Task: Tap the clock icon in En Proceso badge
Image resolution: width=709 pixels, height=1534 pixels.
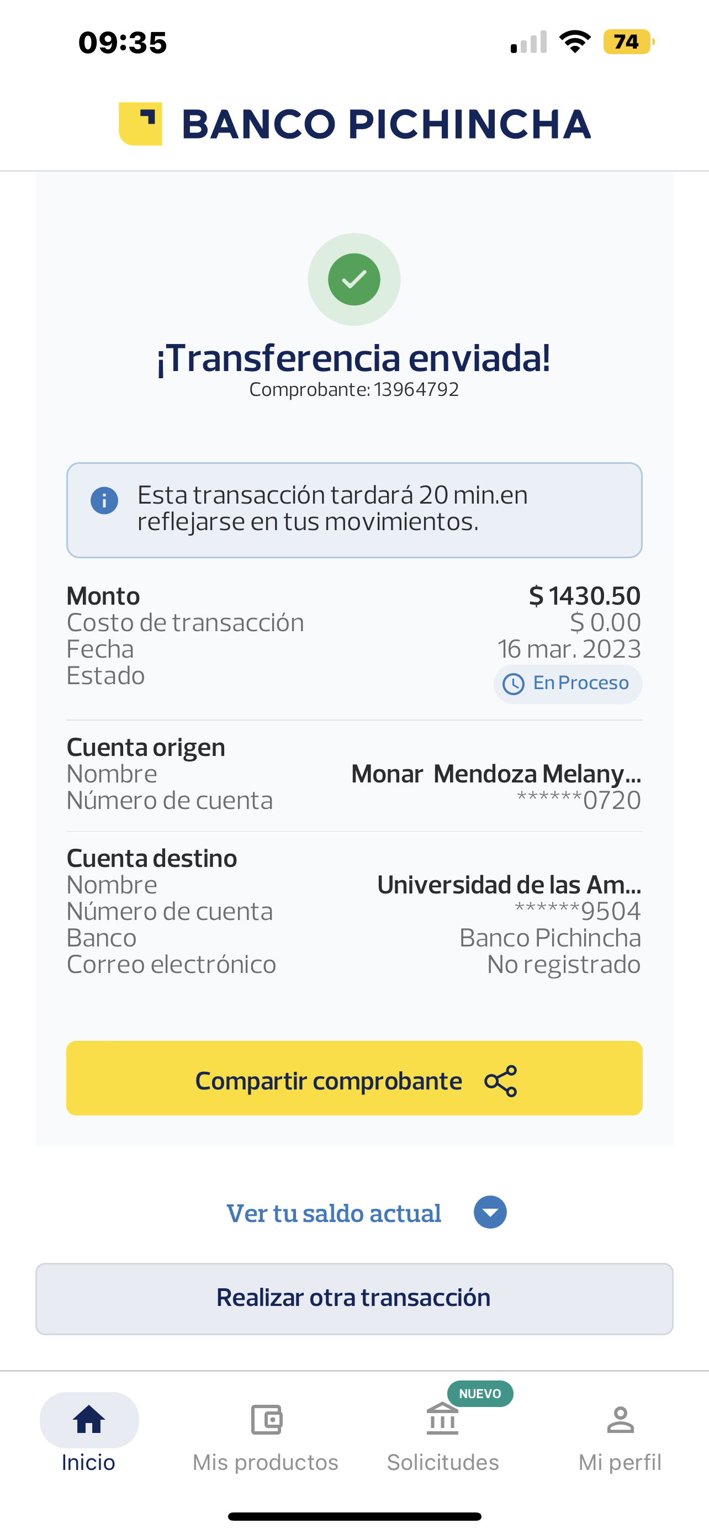Action: (513, 684)
